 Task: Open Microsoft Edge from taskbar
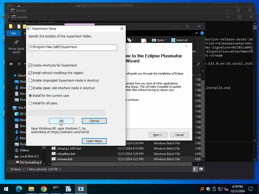(19, 189)
